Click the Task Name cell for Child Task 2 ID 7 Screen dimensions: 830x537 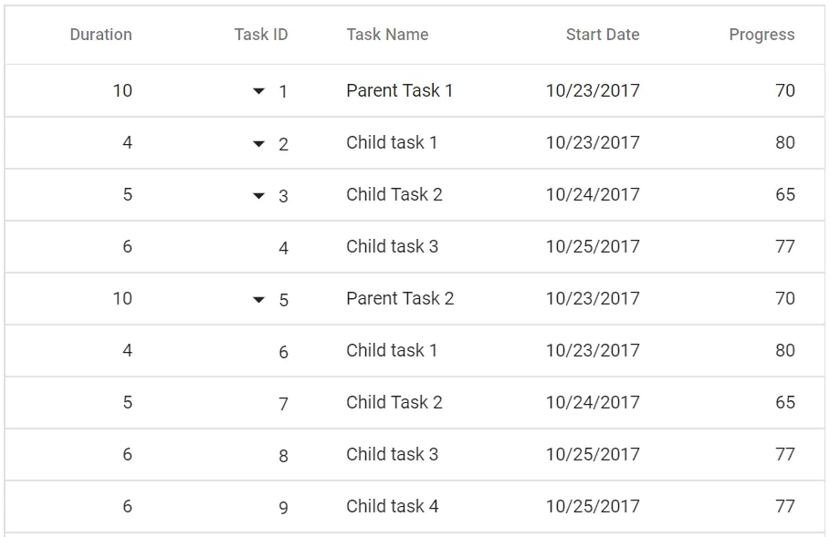coord(393,402)
